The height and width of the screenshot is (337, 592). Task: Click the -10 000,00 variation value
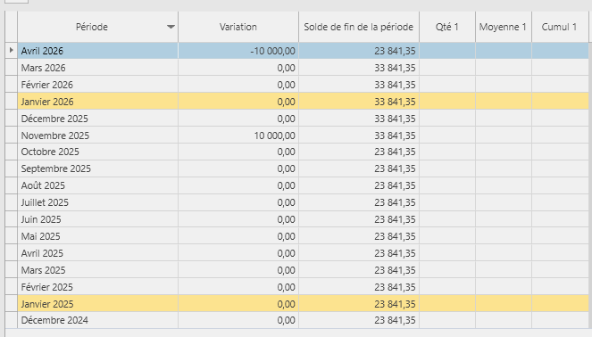coord(272,51)
